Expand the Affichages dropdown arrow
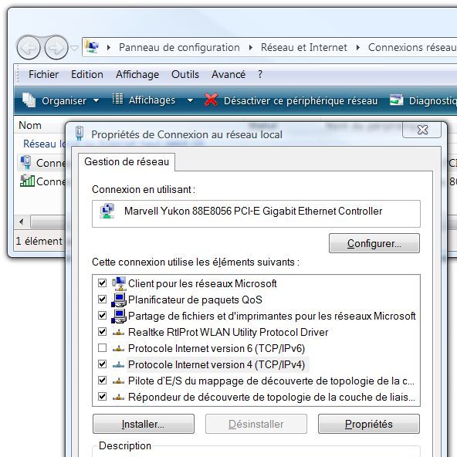457x457 pixels. pyautogui.click(x=190, y=101)
